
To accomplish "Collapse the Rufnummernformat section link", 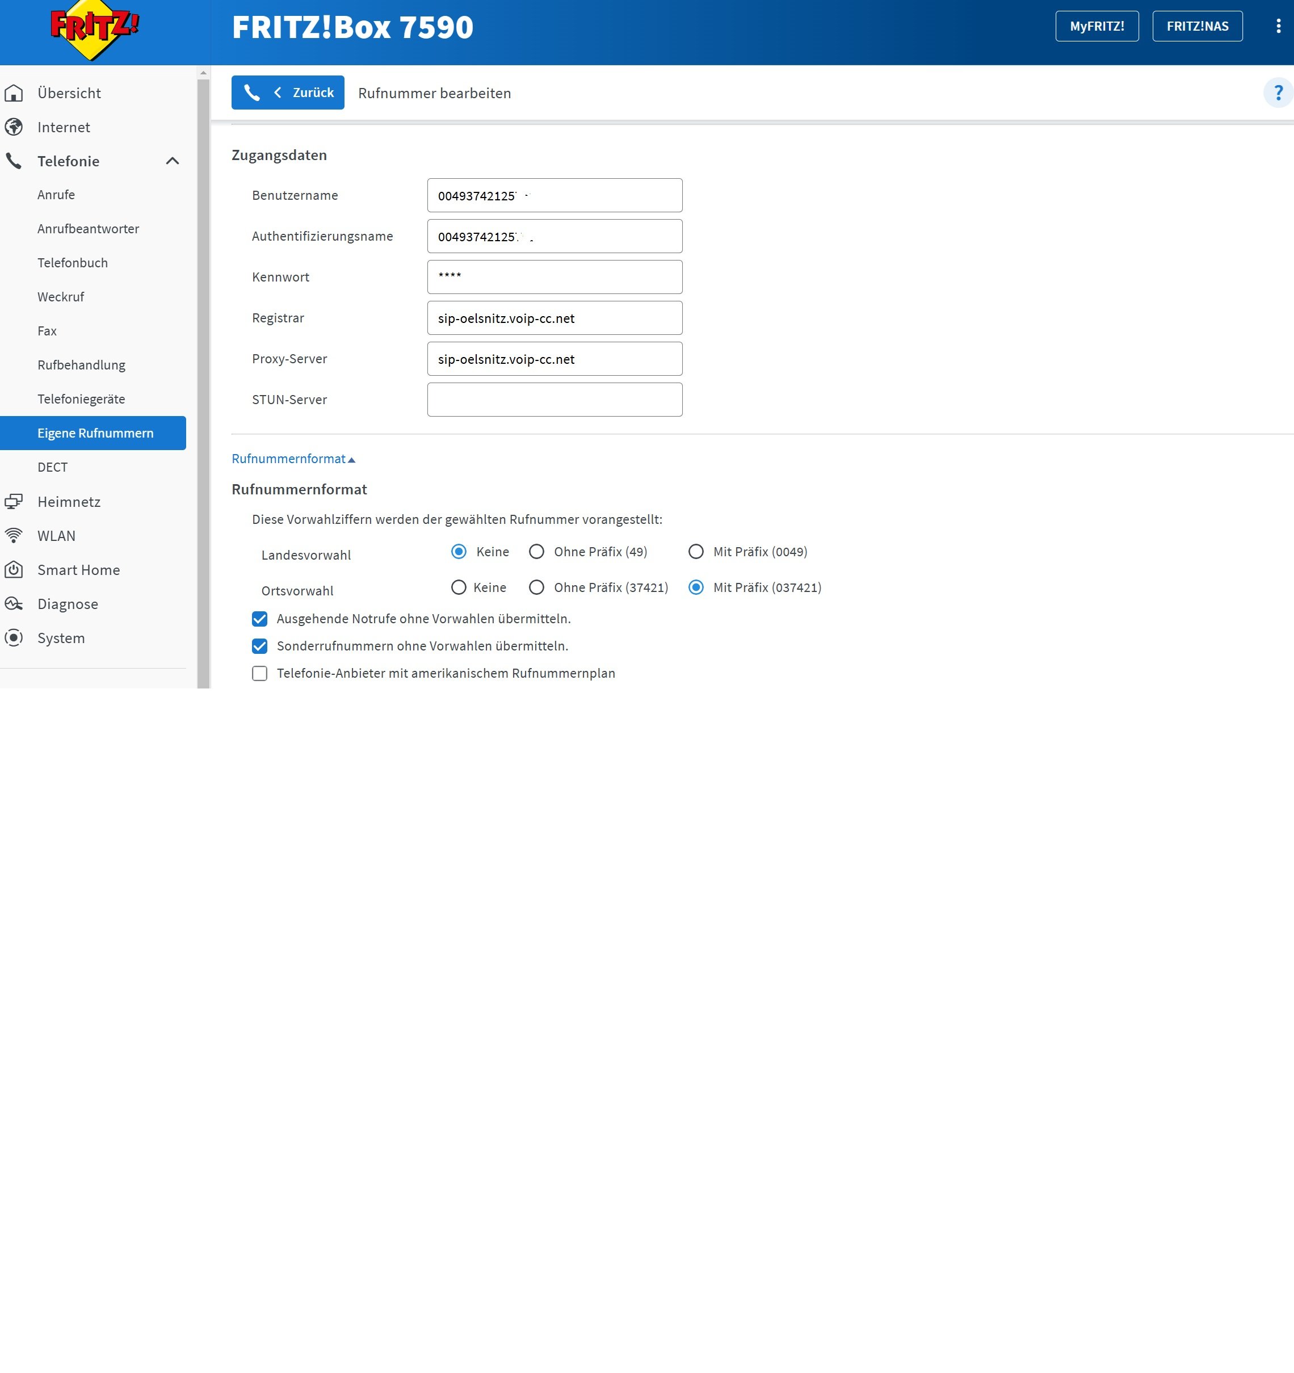I will 293,459.
